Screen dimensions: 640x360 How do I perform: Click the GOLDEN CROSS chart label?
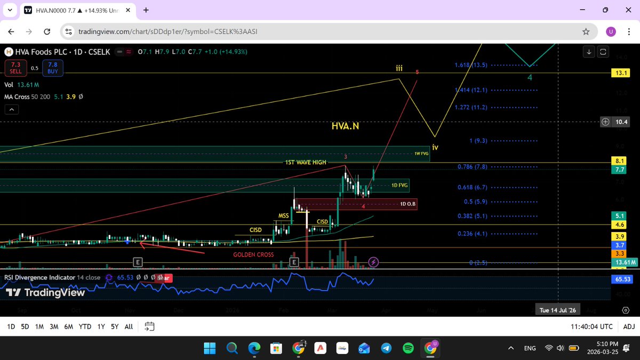pyautogui.click(x=253, y=254)
